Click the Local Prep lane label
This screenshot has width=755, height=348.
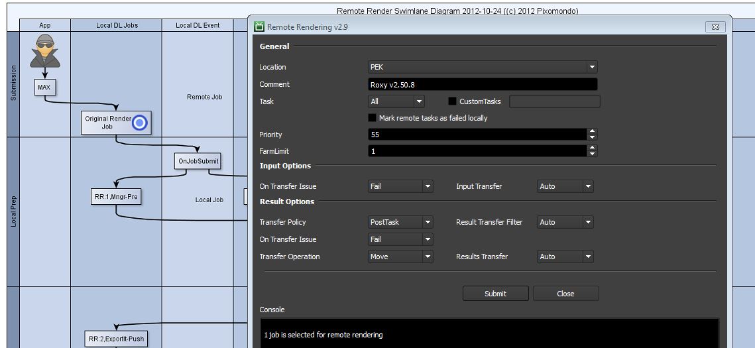click(x=13, y=211)
